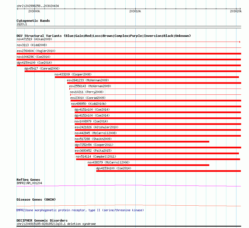
Task: Click the thin red line of nsv10211
Action: (156, 95)
